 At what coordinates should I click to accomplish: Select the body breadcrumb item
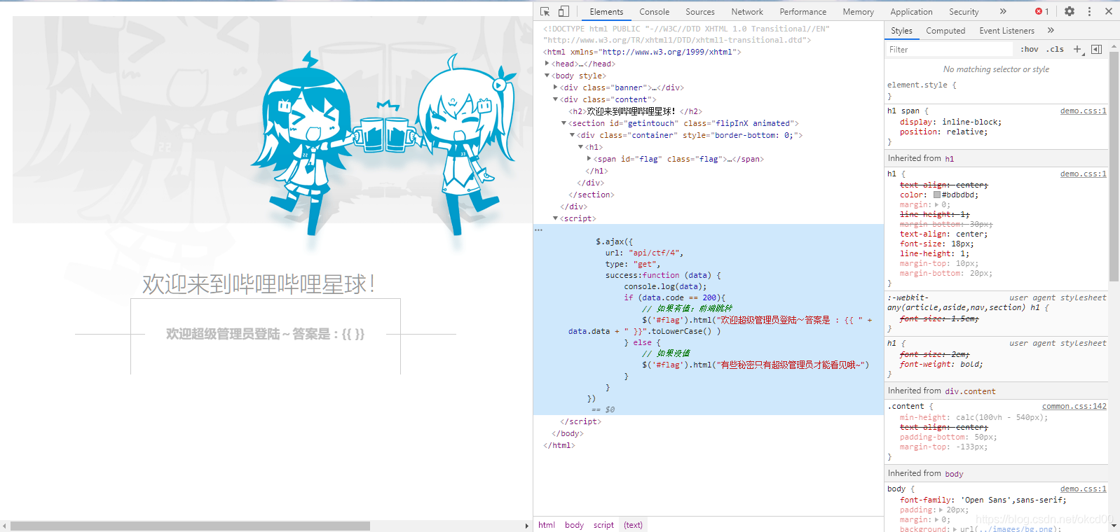574,525
